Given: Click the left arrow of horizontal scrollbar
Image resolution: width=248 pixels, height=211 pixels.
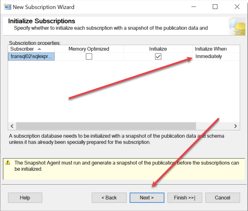Looking at the screenshot, I should coord(12,126).
